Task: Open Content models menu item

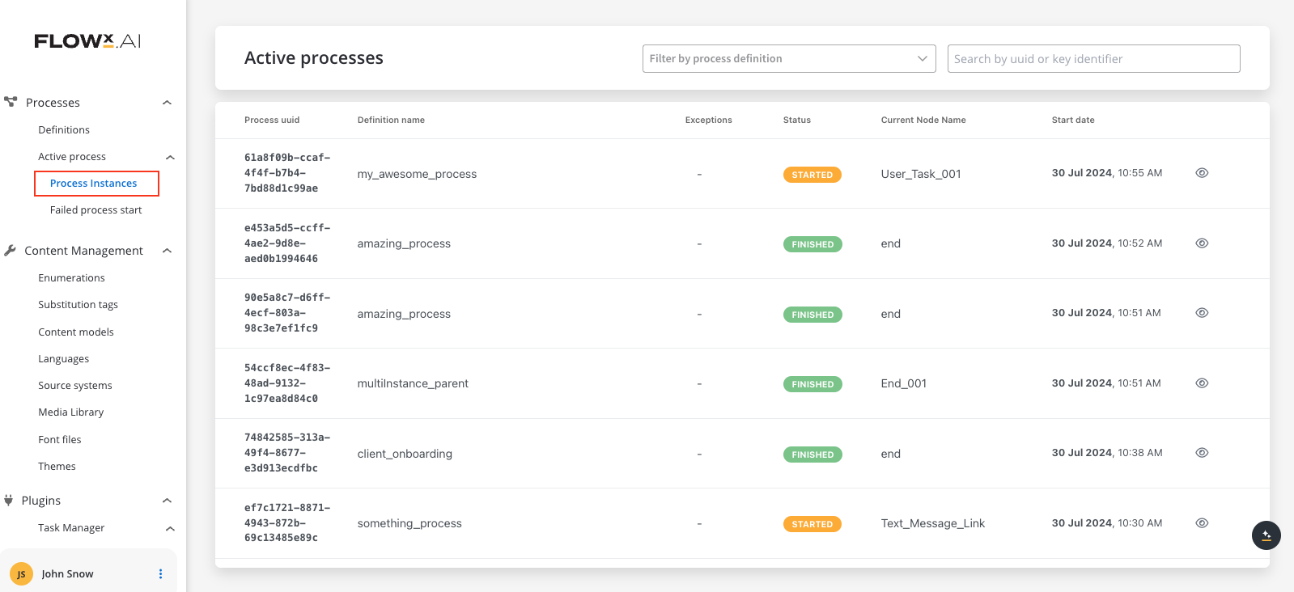Action: tap(76, 332)
